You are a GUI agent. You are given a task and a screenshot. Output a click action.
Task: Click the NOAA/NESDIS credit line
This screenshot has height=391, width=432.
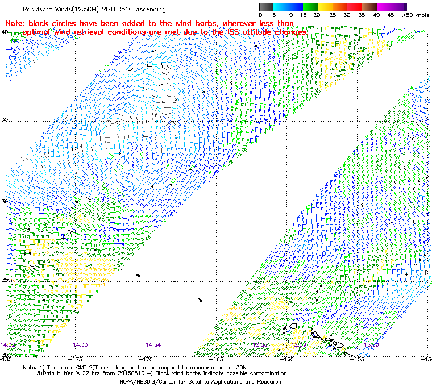[x=200, y=382]
